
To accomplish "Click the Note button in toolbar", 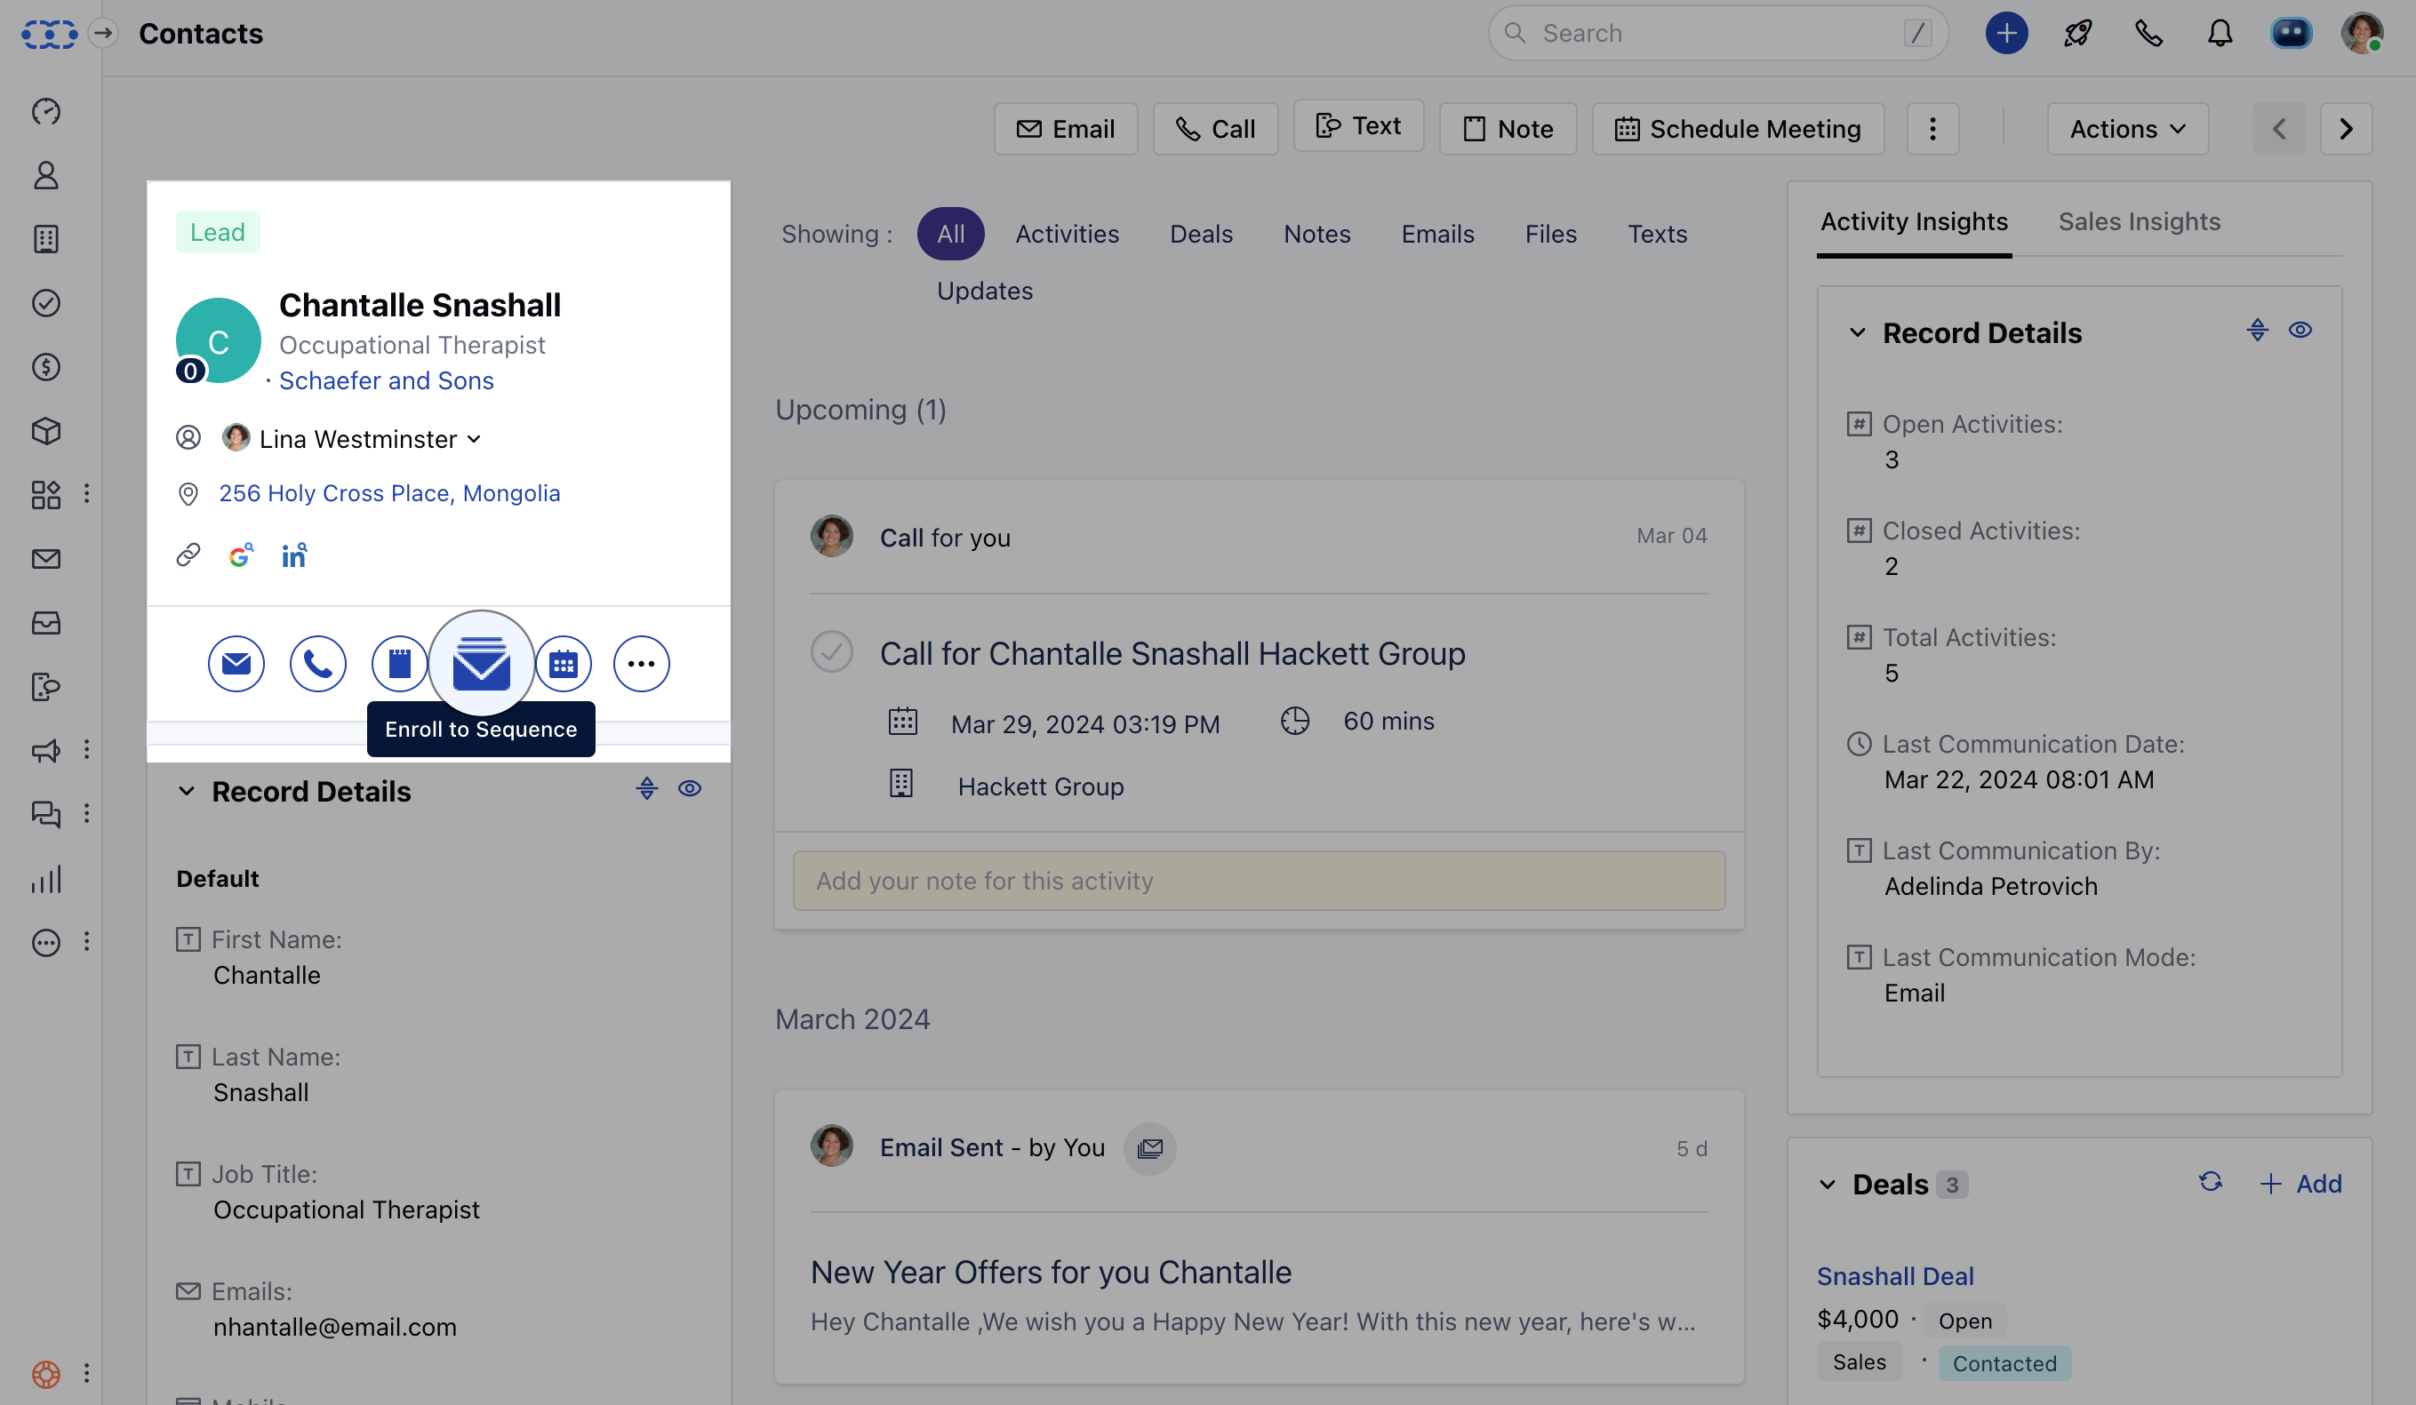I will [1508, 129].
